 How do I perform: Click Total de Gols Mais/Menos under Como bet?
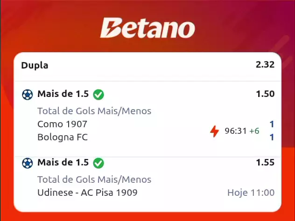point(94,111)
